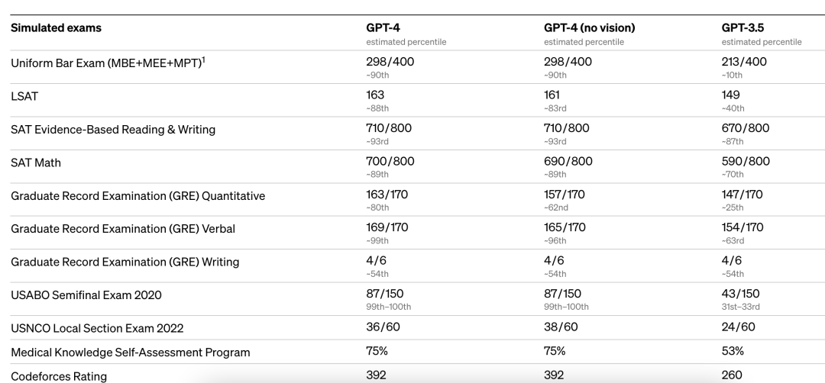Click the Uniform Bar Exam footnote superscript 1
Image resolution: width=825 pixels, height=383 pixels.
pos(204,60)
